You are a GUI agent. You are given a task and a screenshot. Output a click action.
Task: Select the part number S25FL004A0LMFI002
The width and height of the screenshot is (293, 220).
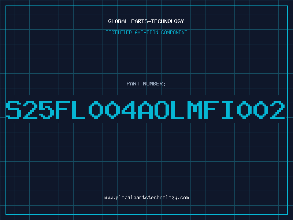pyautogui.click(x=145, y=110)
